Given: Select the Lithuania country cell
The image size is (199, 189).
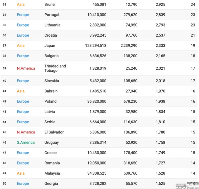Looking at the screenshot, I should coord(52,25).
